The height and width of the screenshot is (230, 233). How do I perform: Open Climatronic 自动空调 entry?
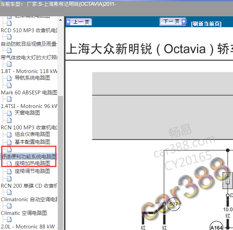(x=29, y=199)
